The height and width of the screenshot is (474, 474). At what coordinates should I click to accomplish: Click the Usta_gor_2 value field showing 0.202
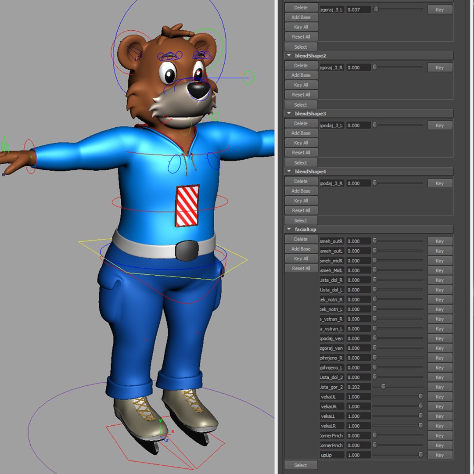coord(359,387)
